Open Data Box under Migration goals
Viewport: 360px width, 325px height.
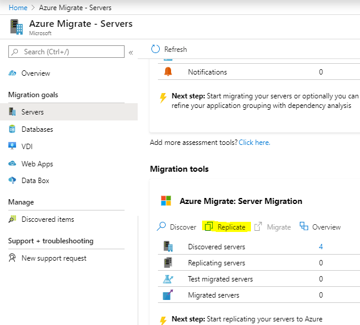35,181
